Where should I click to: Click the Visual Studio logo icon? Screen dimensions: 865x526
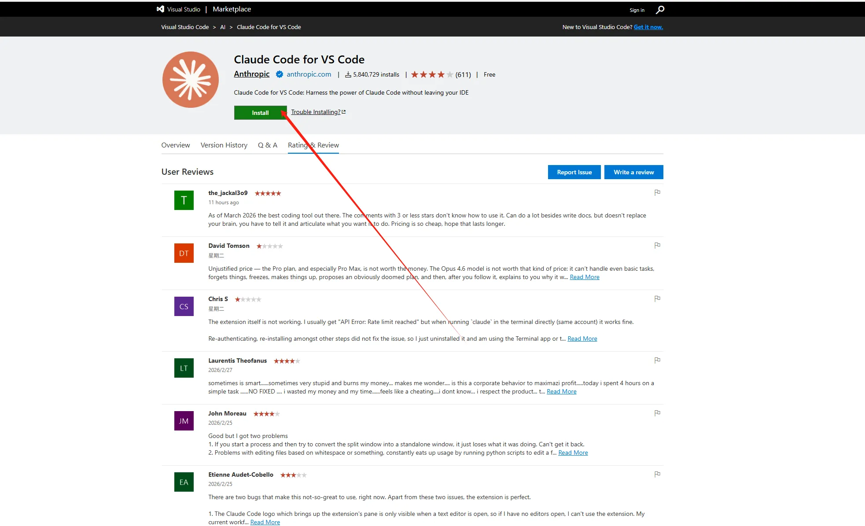coord(161,9)
